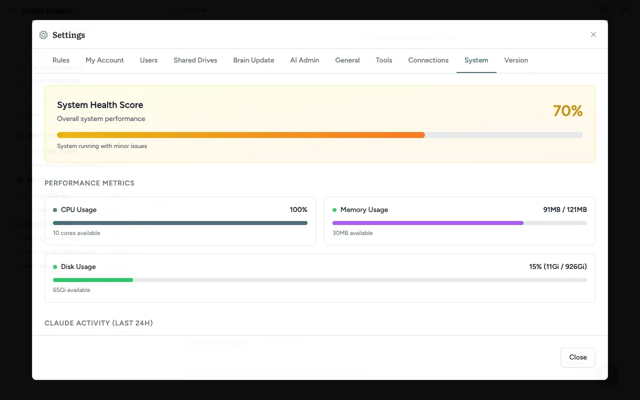The image size is (640, 400).
Task: Open the Users tab
Action: coord(148,60)
